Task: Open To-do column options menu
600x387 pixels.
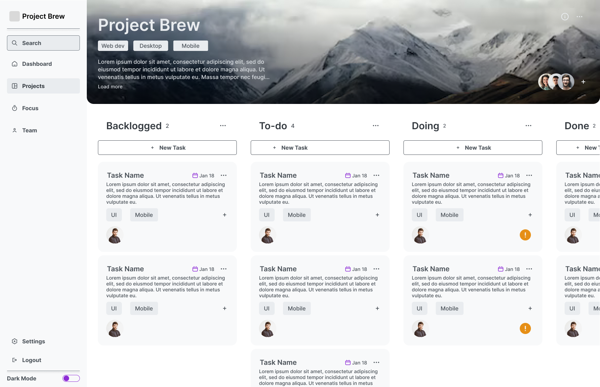Action: point(376,126)
